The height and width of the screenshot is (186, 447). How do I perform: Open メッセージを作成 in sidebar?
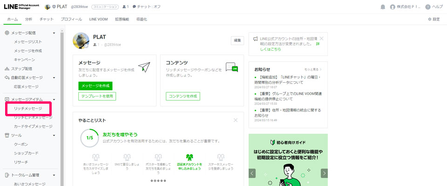28,51
